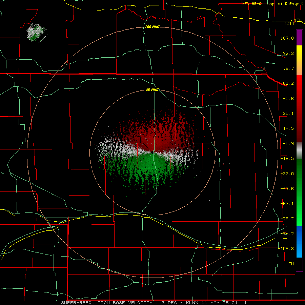305x305 pixels.
Task: Select the -78.7 legend value
Action: [x=287, y=219]
